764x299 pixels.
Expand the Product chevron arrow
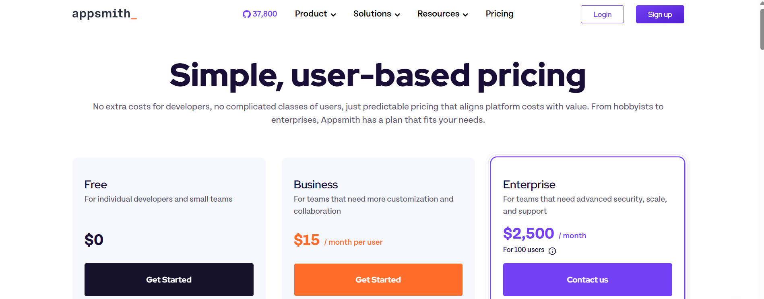coord(333,15)
